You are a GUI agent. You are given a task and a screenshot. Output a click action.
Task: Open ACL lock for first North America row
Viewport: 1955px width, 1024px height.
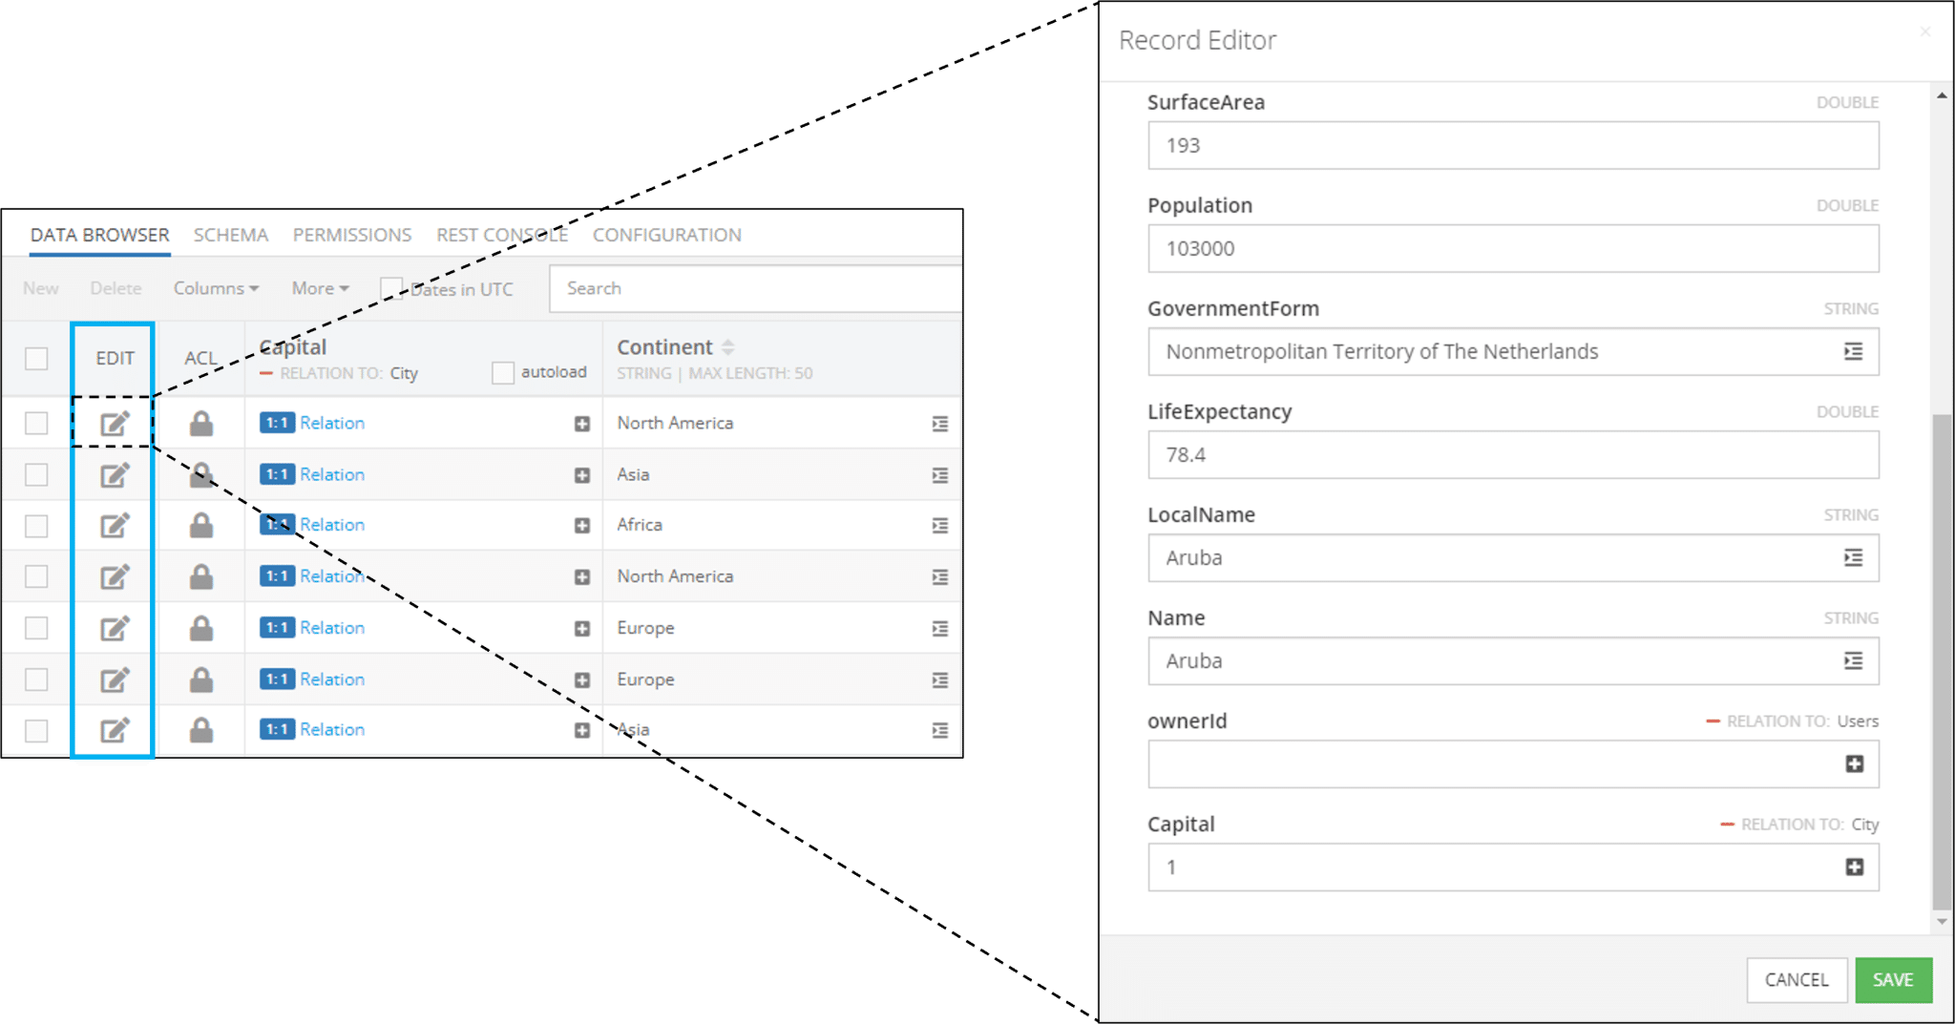pos(200,423)
